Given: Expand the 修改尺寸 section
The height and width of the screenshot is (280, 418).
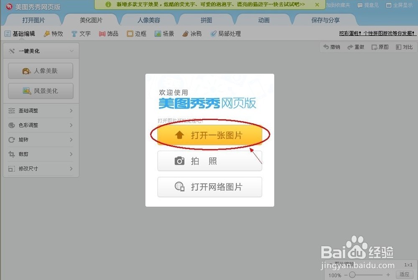Looking at the screenshot, I should click(41, 169).
